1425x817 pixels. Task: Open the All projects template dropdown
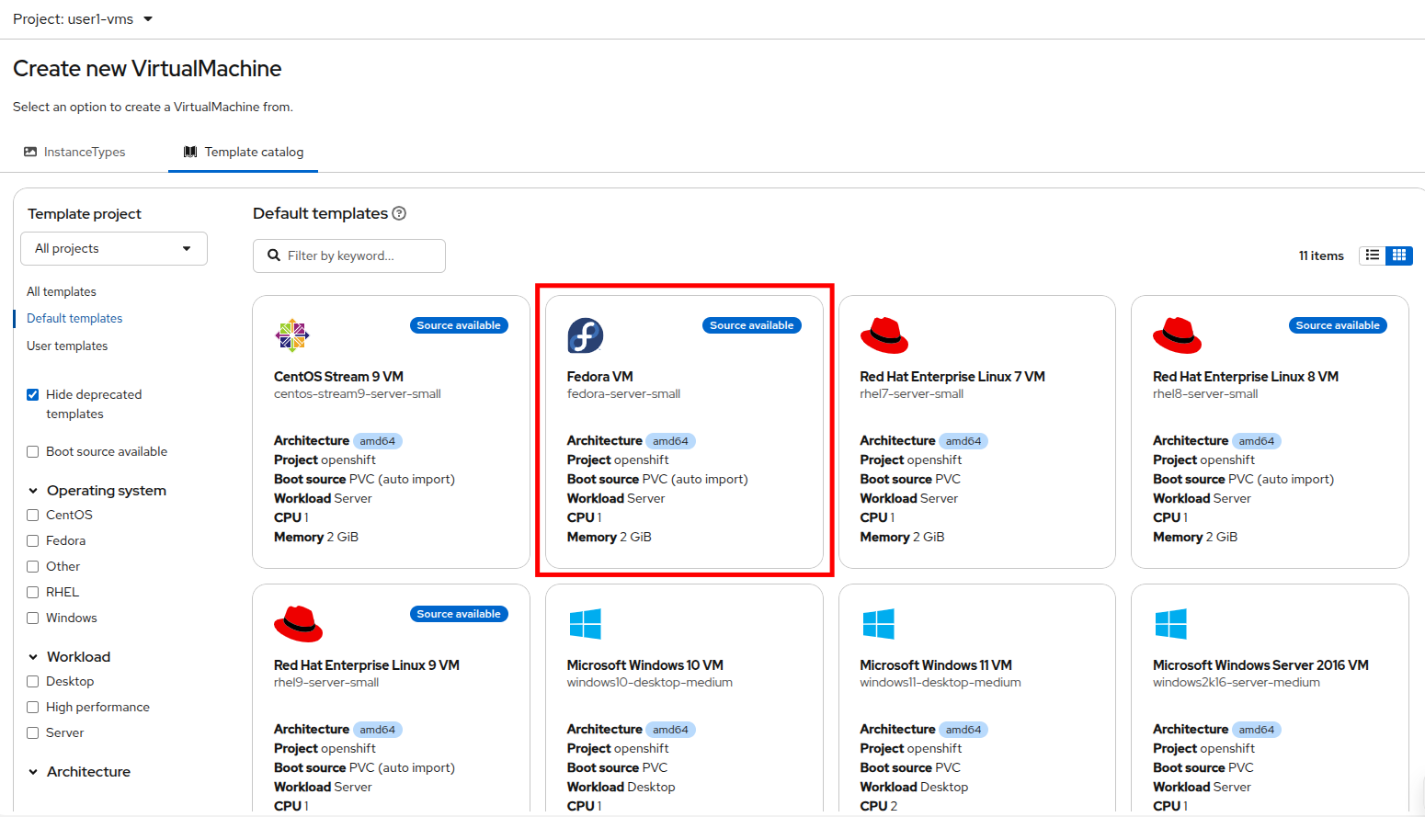pyautogui.click(x=114, y=249)
